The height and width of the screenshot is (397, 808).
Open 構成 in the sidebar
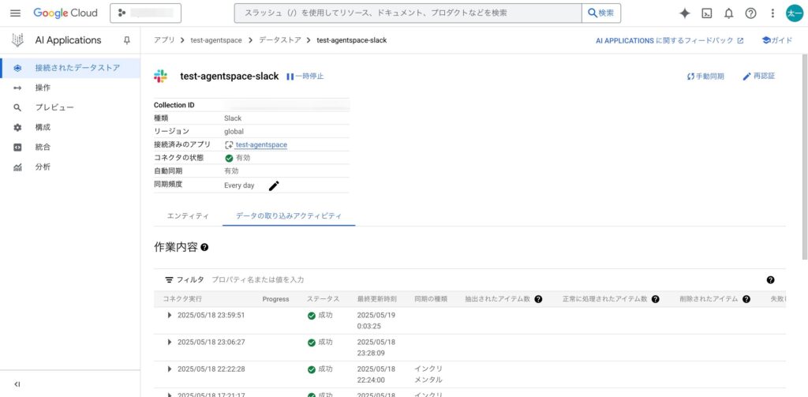tap(70, 127)
